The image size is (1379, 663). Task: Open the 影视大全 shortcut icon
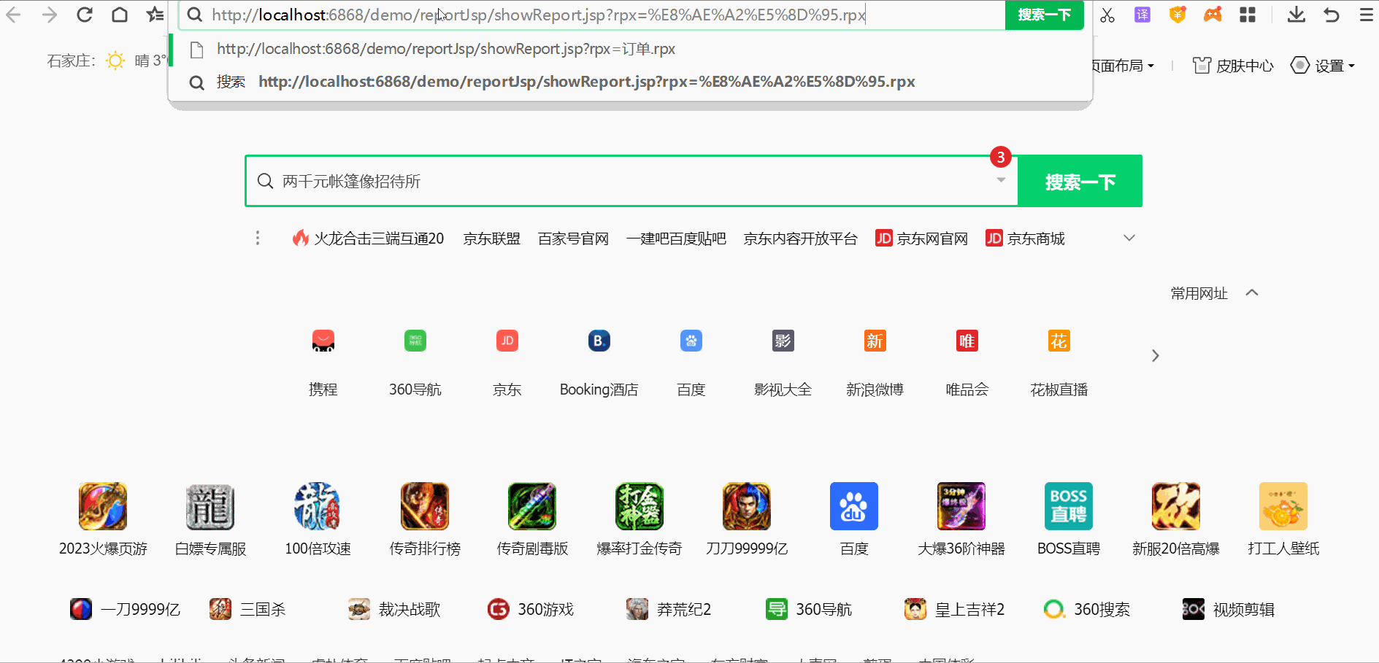click(783, 341)
